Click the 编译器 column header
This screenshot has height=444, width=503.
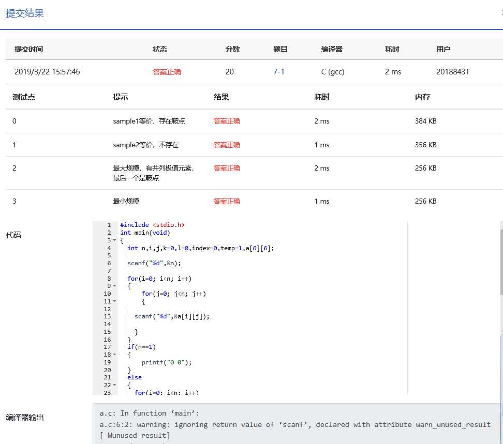click(x=332, y=49)
